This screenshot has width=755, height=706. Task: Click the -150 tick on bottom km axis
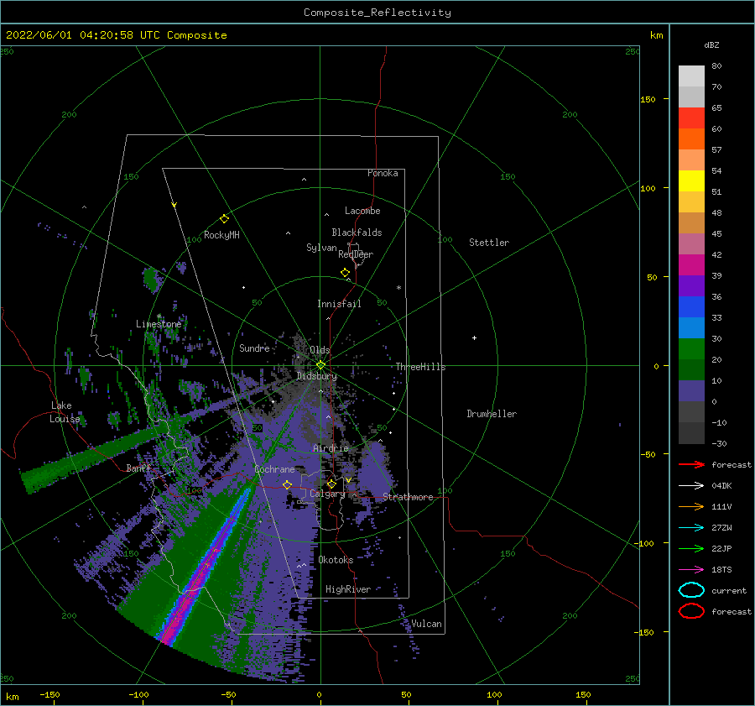point(49,694)
